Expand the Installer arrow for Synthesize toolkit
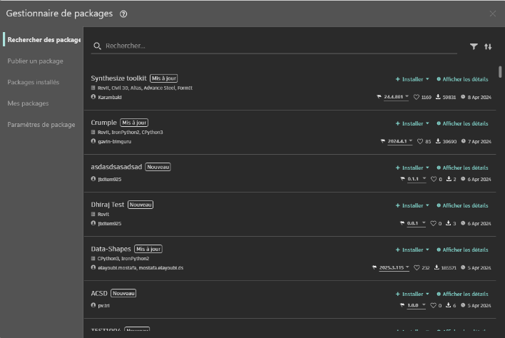The height and width of the screenshot is (338, 505). click(x=427, y=79)
